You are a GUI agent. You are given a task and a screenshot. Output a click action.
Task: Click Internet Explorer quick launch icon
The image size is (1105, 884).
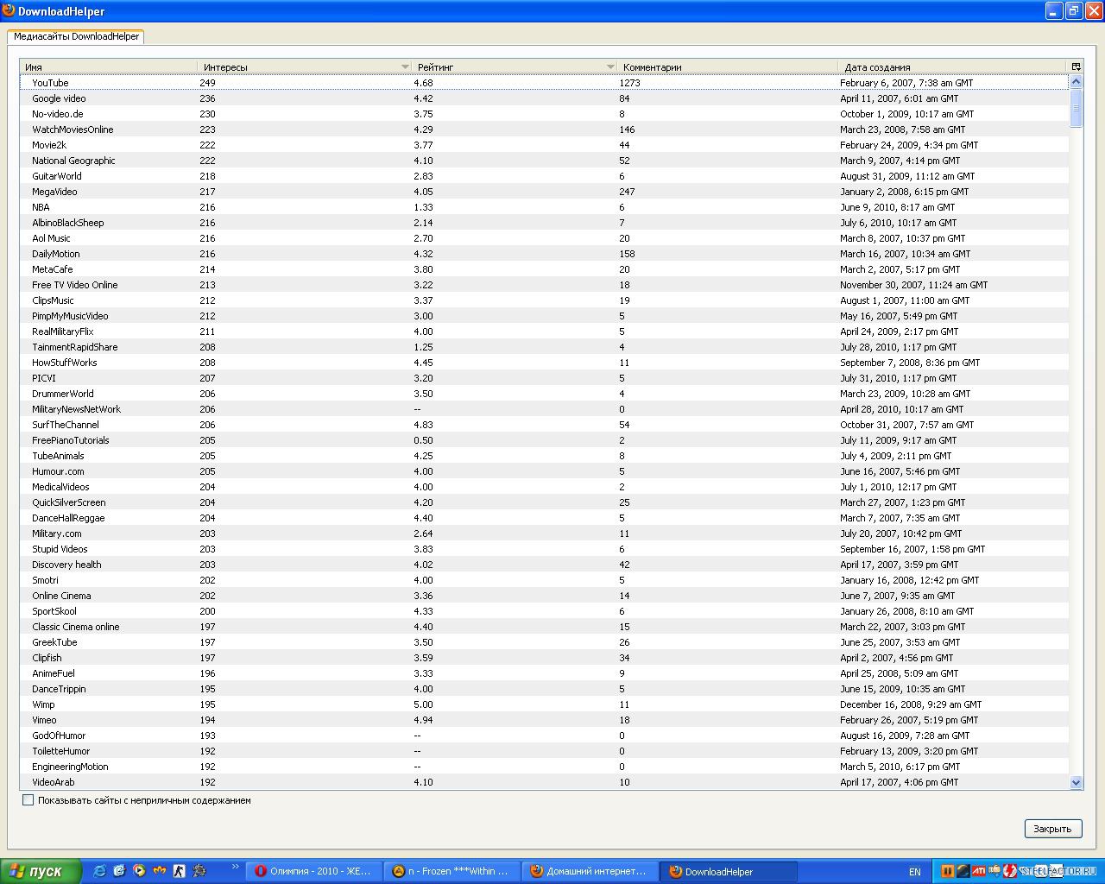click(99, 871)
